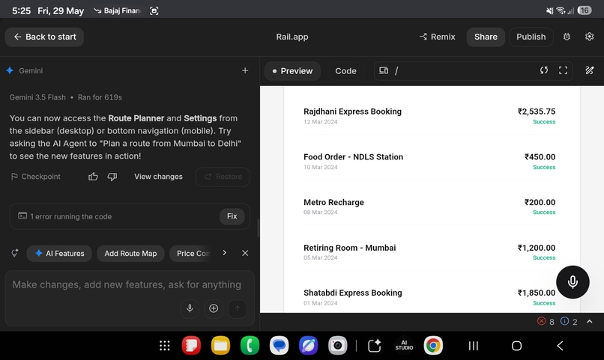Screen dimensions: 604x360
Task: Click the ₹2,535.75 amount
Action: pyautogui.click(x=537, y=112)
